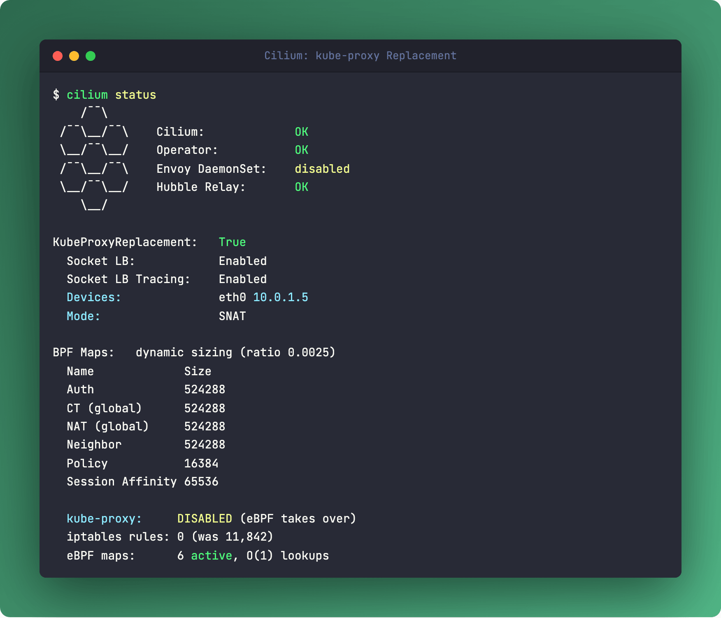The height and width of the screenshot is (618, 721).
Task: Click the 'eBPF maps:' label
Action: coord(101,556)
